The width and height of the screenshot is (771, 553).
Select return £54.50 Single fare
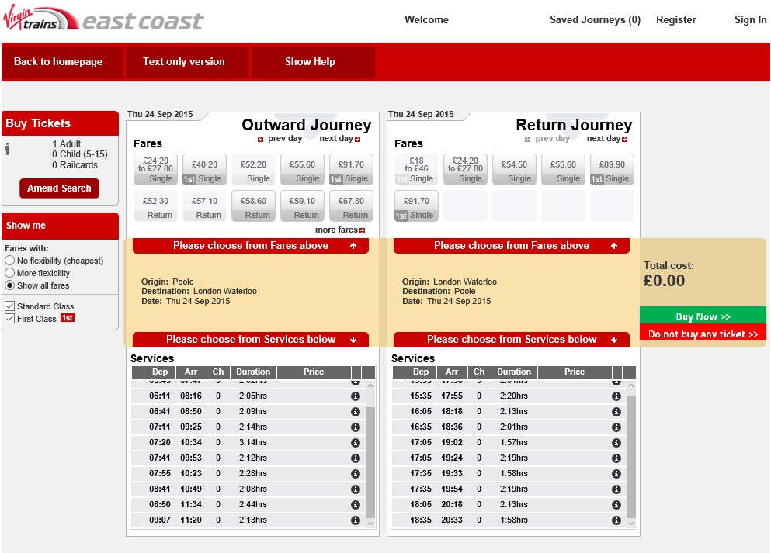click(514, 169)
